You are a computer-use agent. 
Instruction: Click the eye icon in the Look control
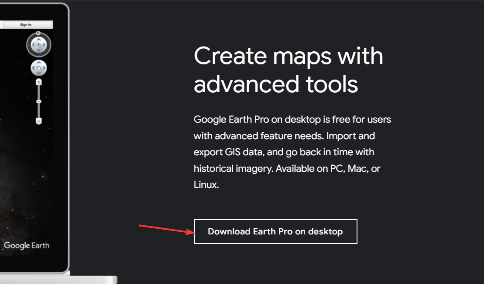coord(39,45)
